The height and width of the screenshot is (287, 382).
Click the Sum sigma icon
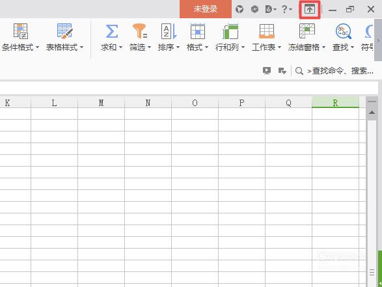pyautogui.click(x=111, y=31)
